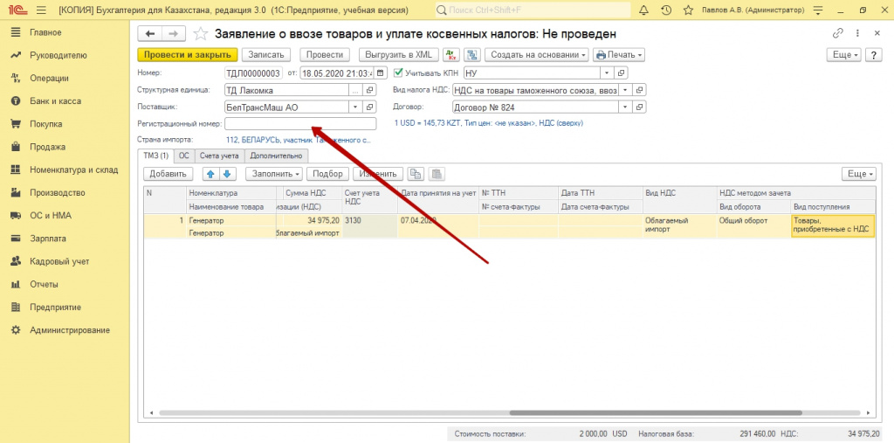894x443 pixels.
Task: Open Страна импорта БЕЛАРУСЬ link
Action: (299, 139)
